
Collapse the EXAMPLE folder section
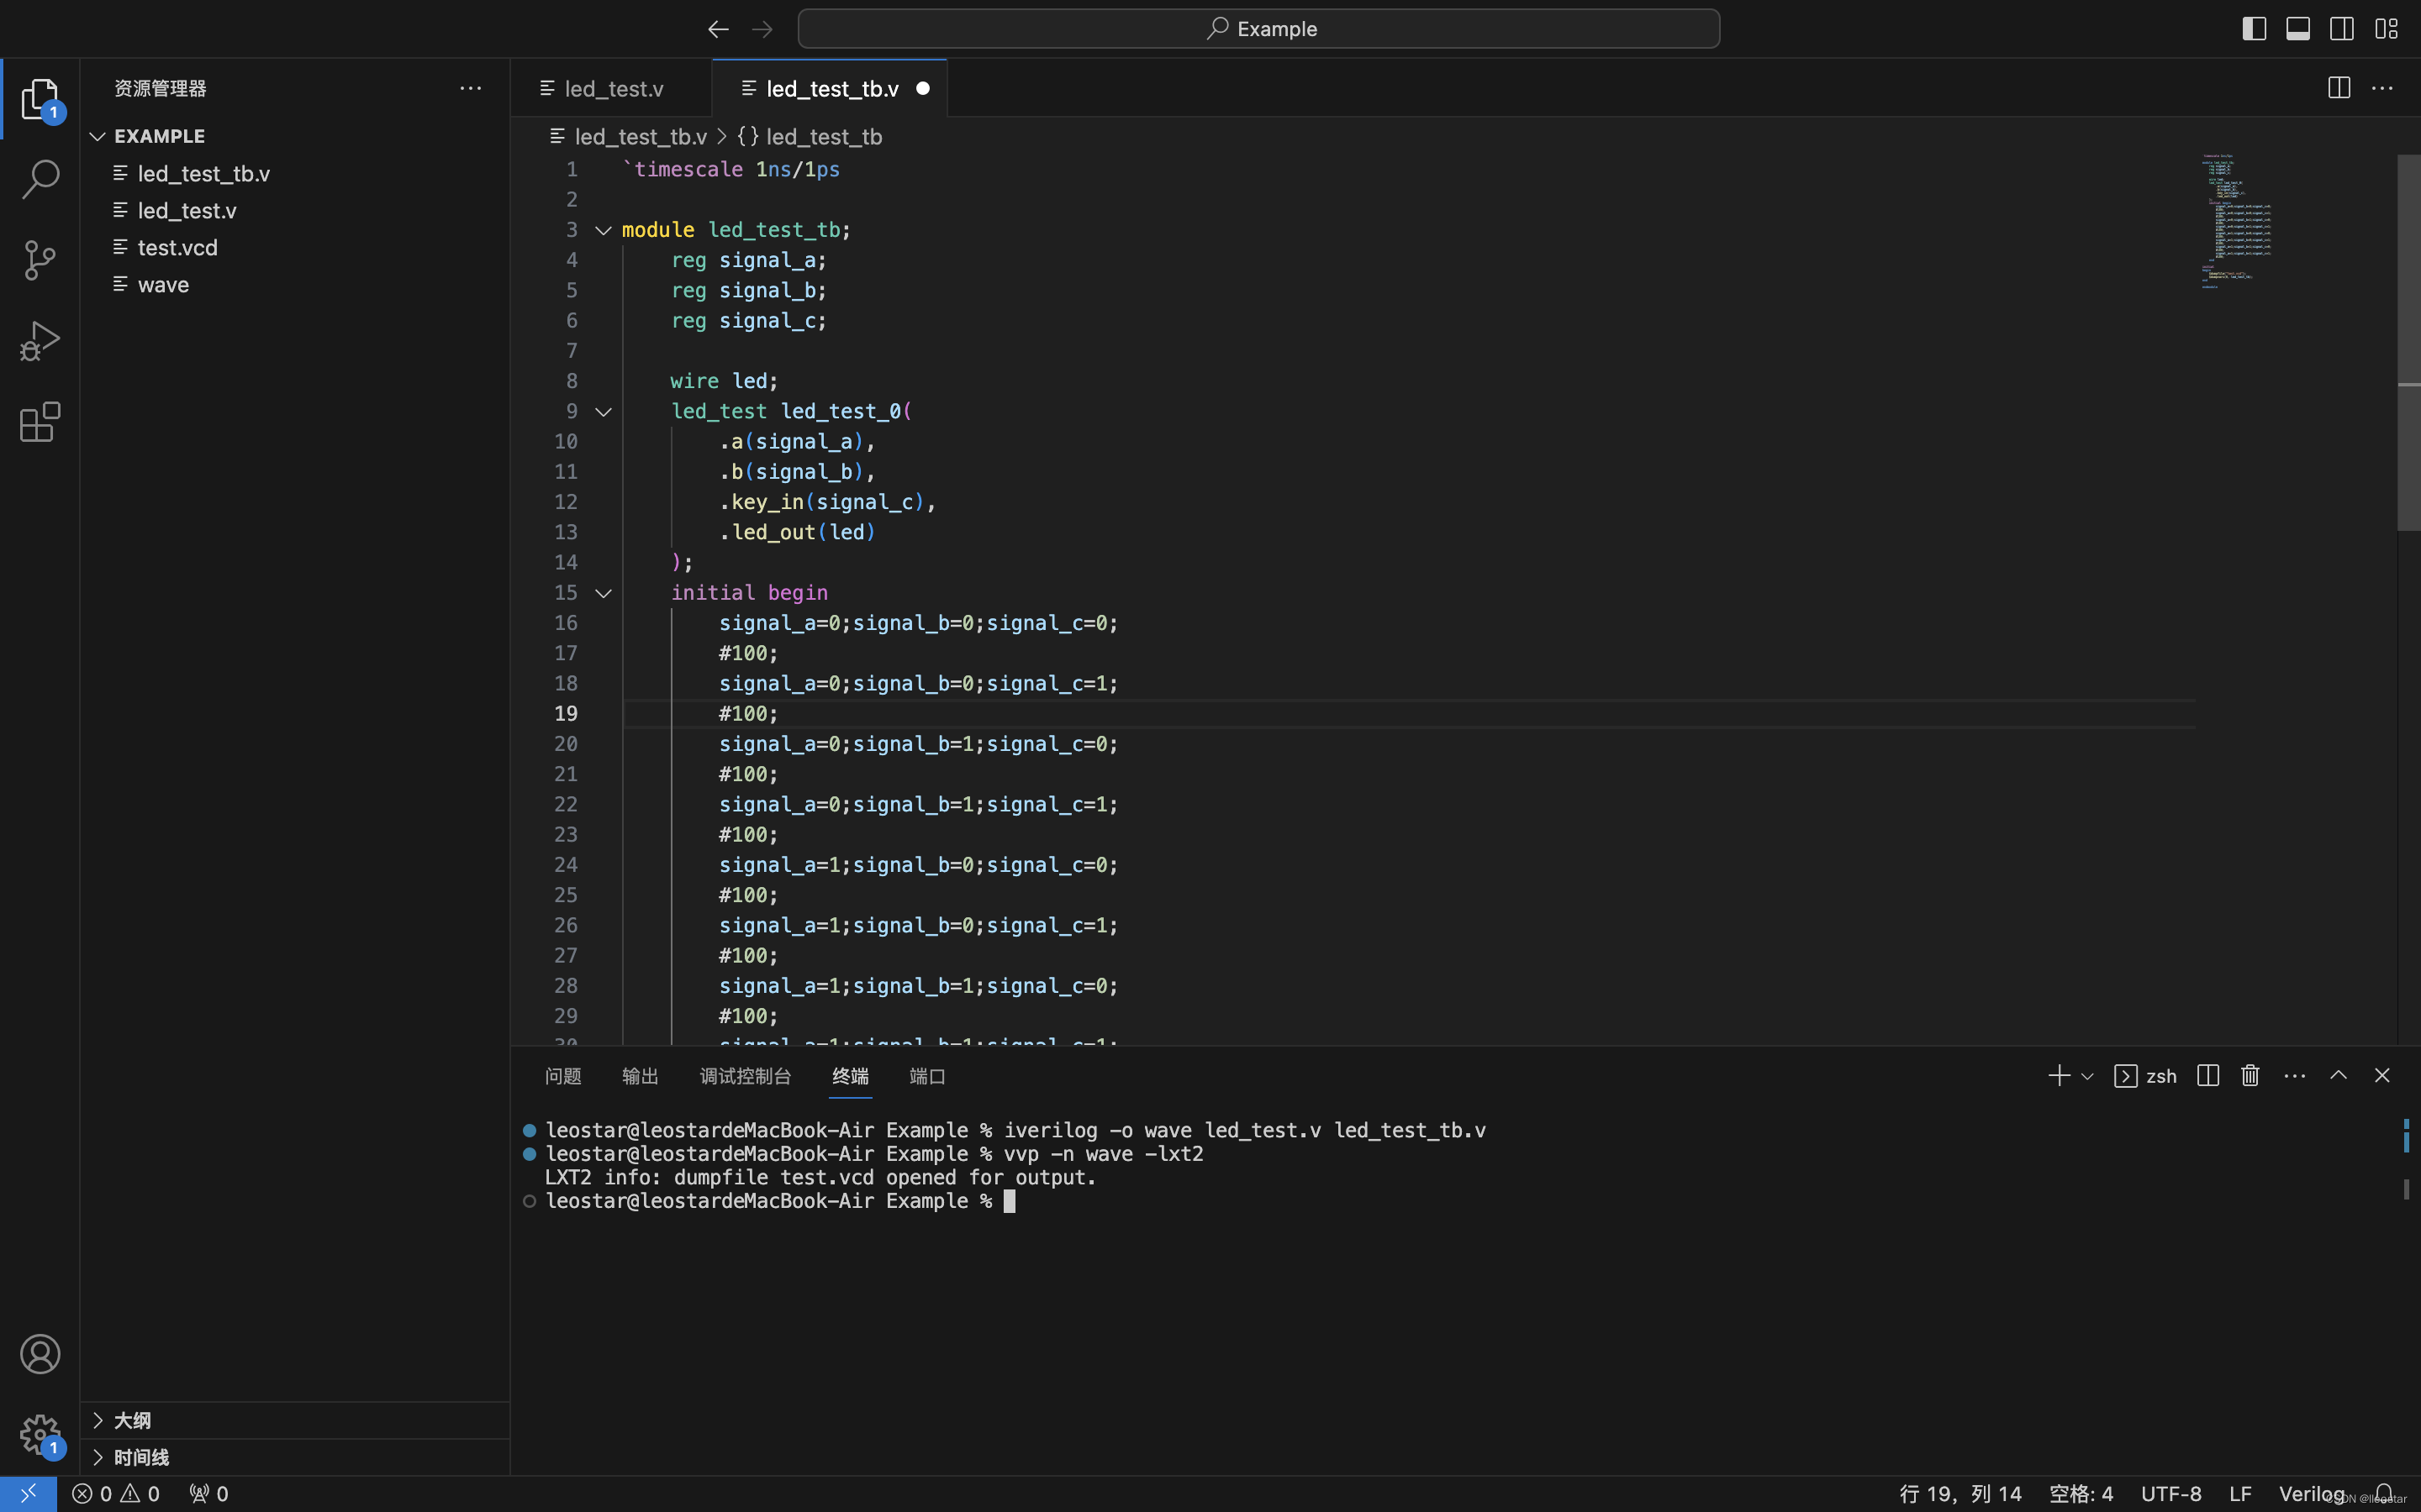coord(294,136)
